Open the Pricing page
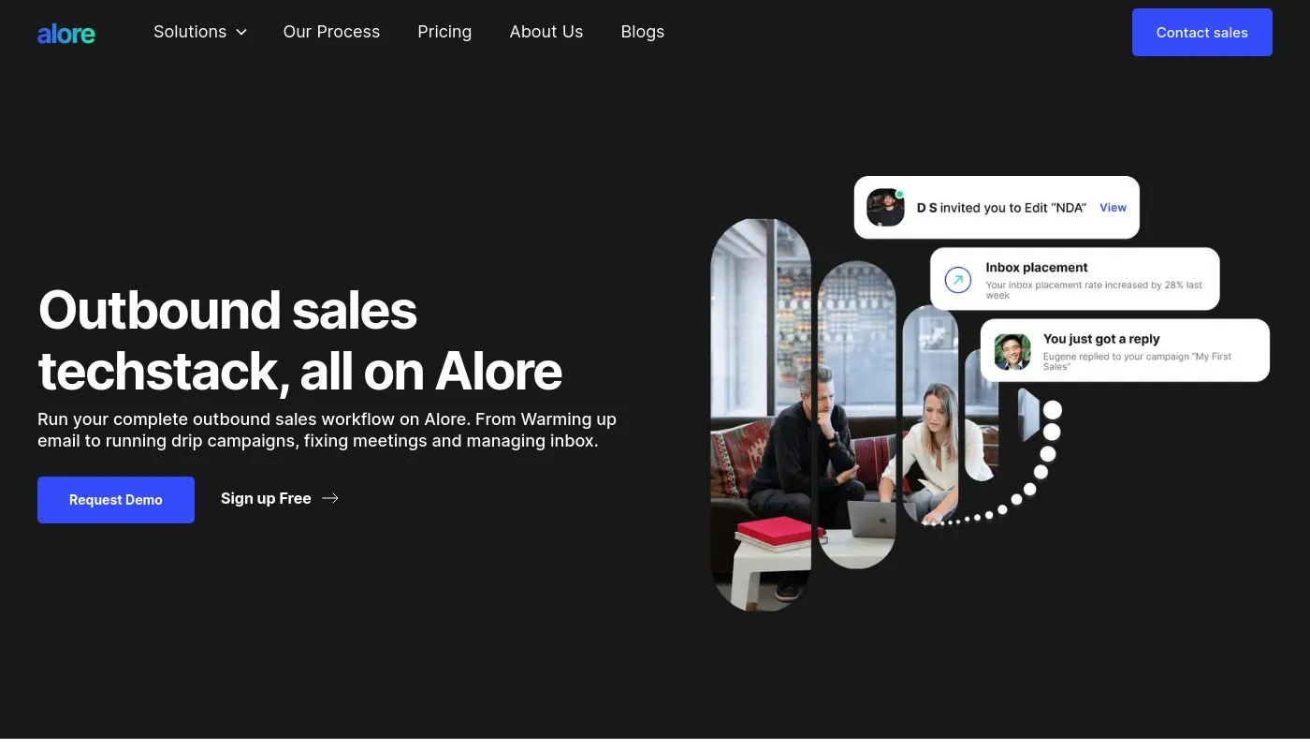Screen dimensions: 1310x749 [x=444, y=32]
